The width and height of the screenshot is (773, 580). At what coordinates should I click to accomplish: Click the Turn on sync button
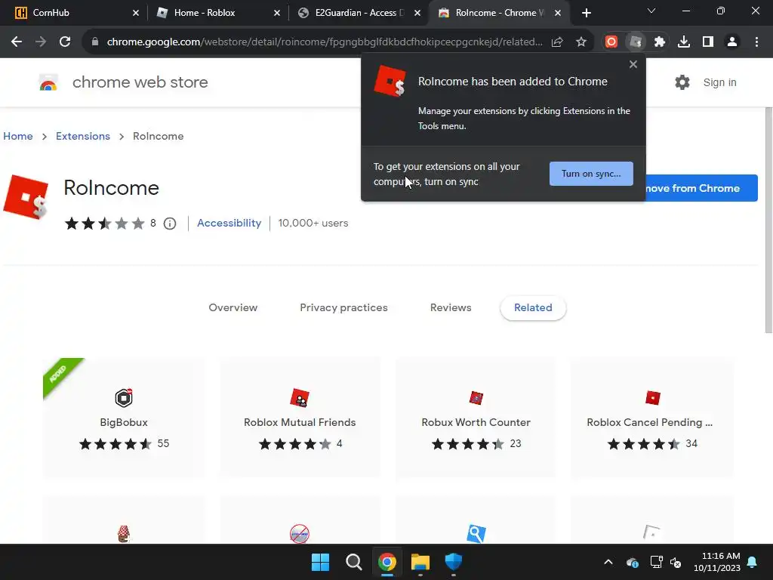click(591, 174)
